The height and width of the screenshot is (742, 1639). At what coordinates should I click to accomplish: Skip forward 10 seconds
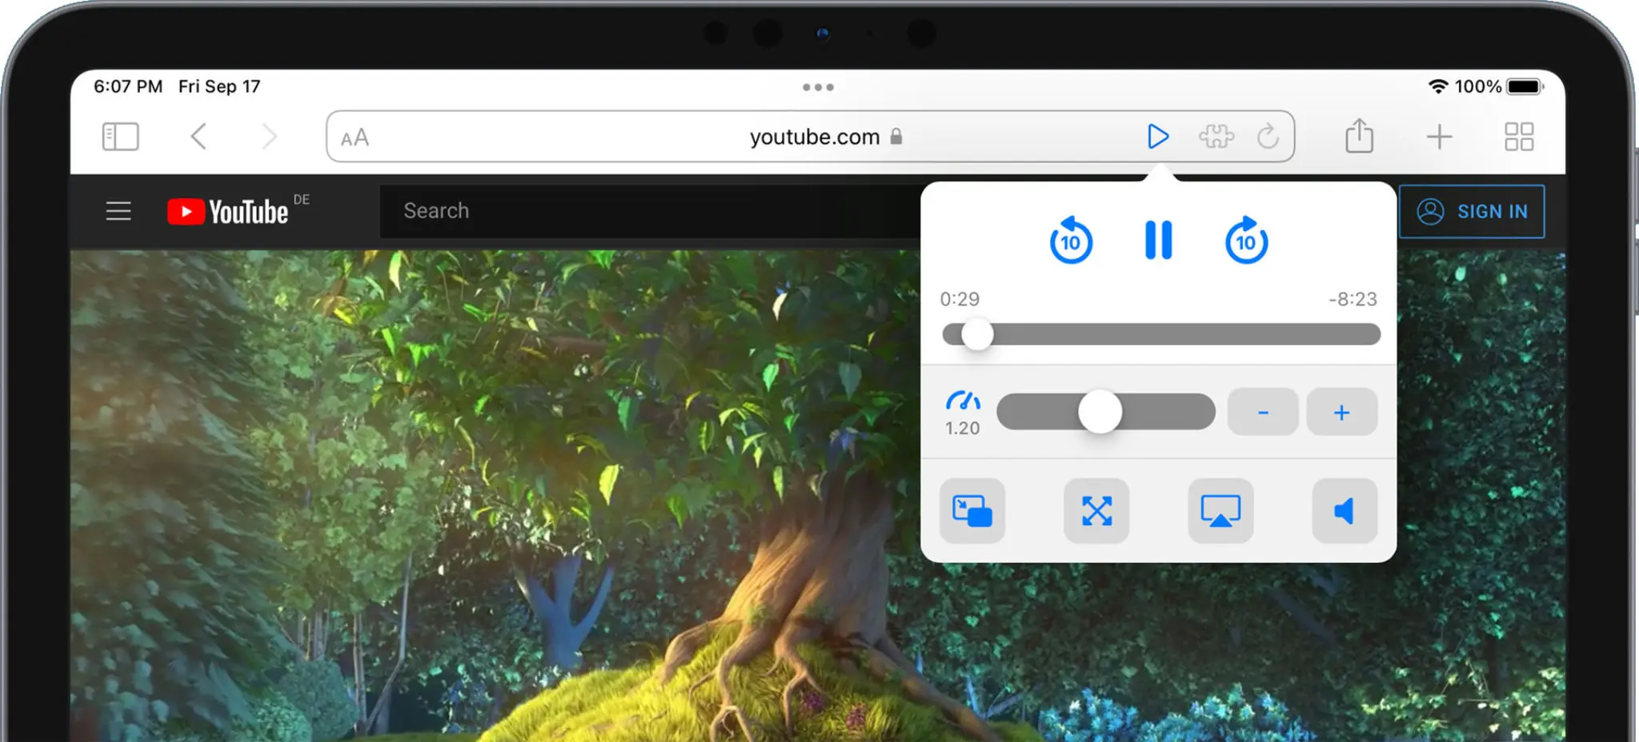pyautogui.click(x=1246, y=240)
